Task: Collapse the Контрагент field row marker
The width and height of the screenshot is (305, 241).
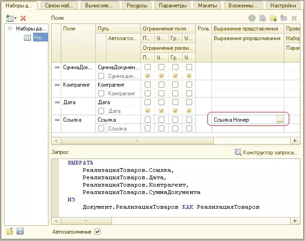Action: pyautogui.click(x=57, y=85)
